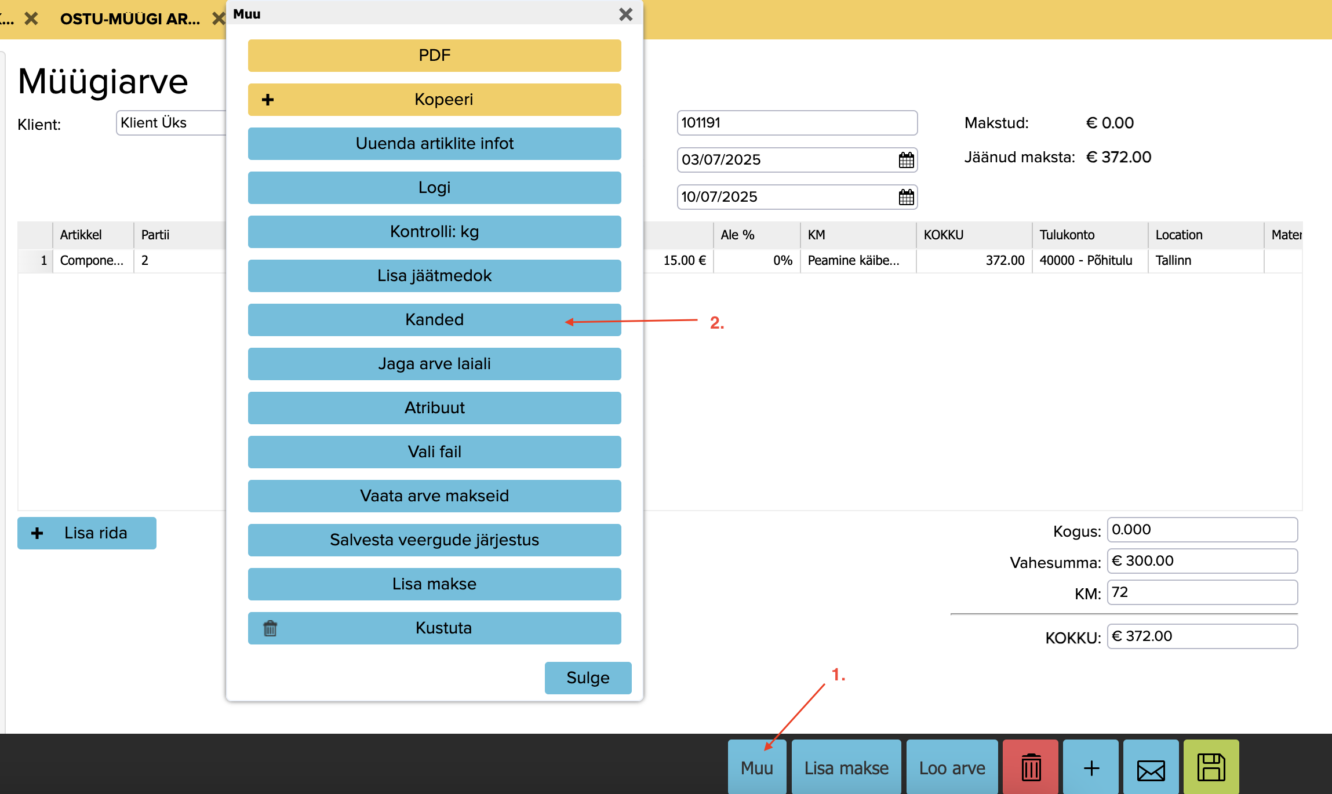Switch to the OSTU-MÜÜGI AR... tab

coord(130,19)
